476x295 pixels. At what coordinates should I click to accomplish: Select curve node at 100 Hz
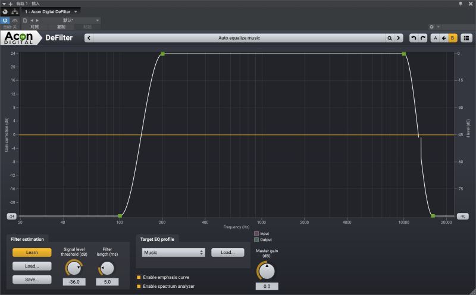pos(120,216)
